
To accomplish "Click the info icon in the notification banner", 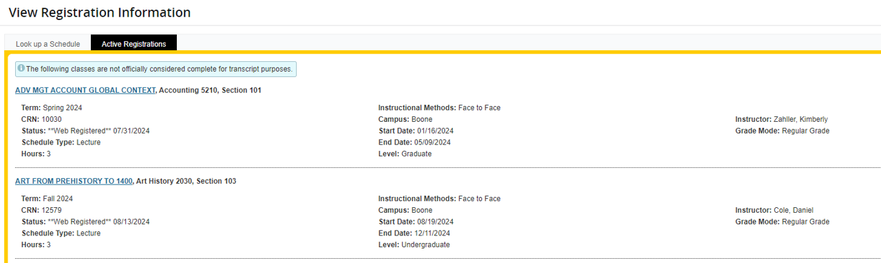I will (21, 69).
